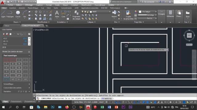
Task: Open the Cotation menu
Action: point(74,5)
